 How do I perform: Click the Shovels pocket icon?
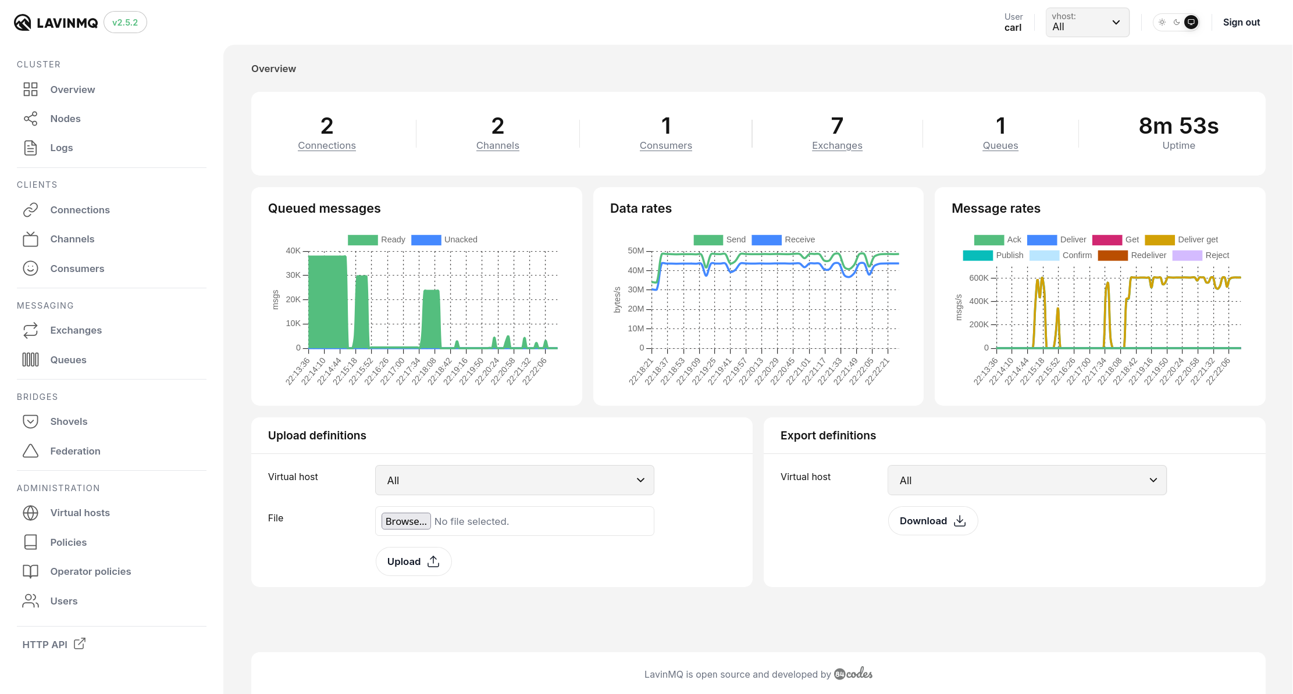(30, 421)
